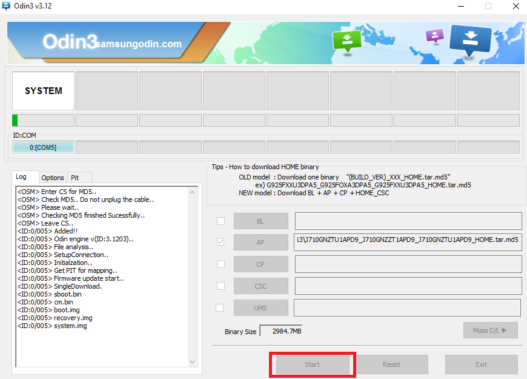Click the Start button
Viewport: 527px width, 379px height.
[313, 364]
